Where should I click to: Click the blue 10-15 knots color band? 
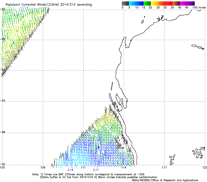point(140,3)
